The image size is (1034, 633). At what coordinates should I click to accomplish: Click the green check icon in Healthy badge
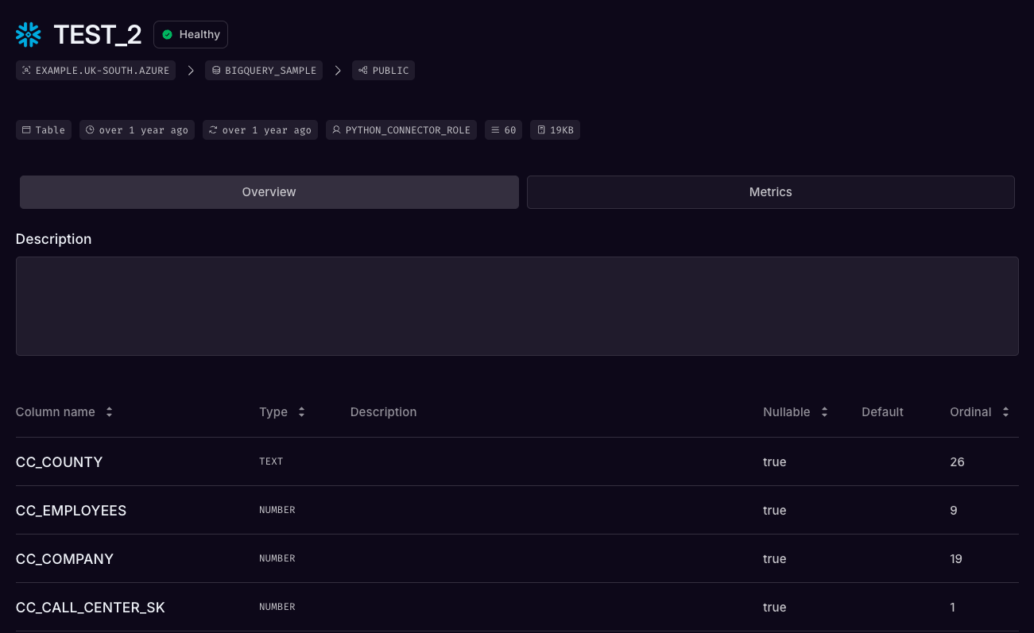[x=168, y=34]
